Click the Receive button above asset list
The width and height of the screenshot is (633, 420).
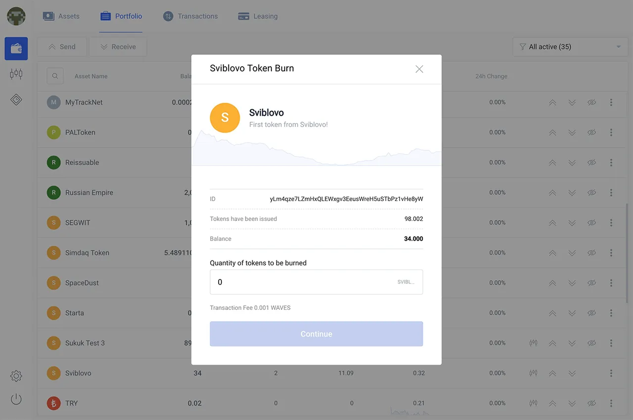118,47
